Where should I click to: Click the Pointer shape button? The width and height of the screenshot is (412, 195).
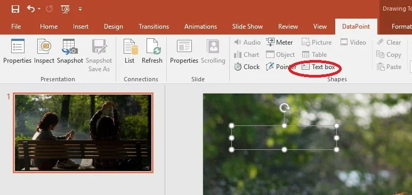pos(281,67)
